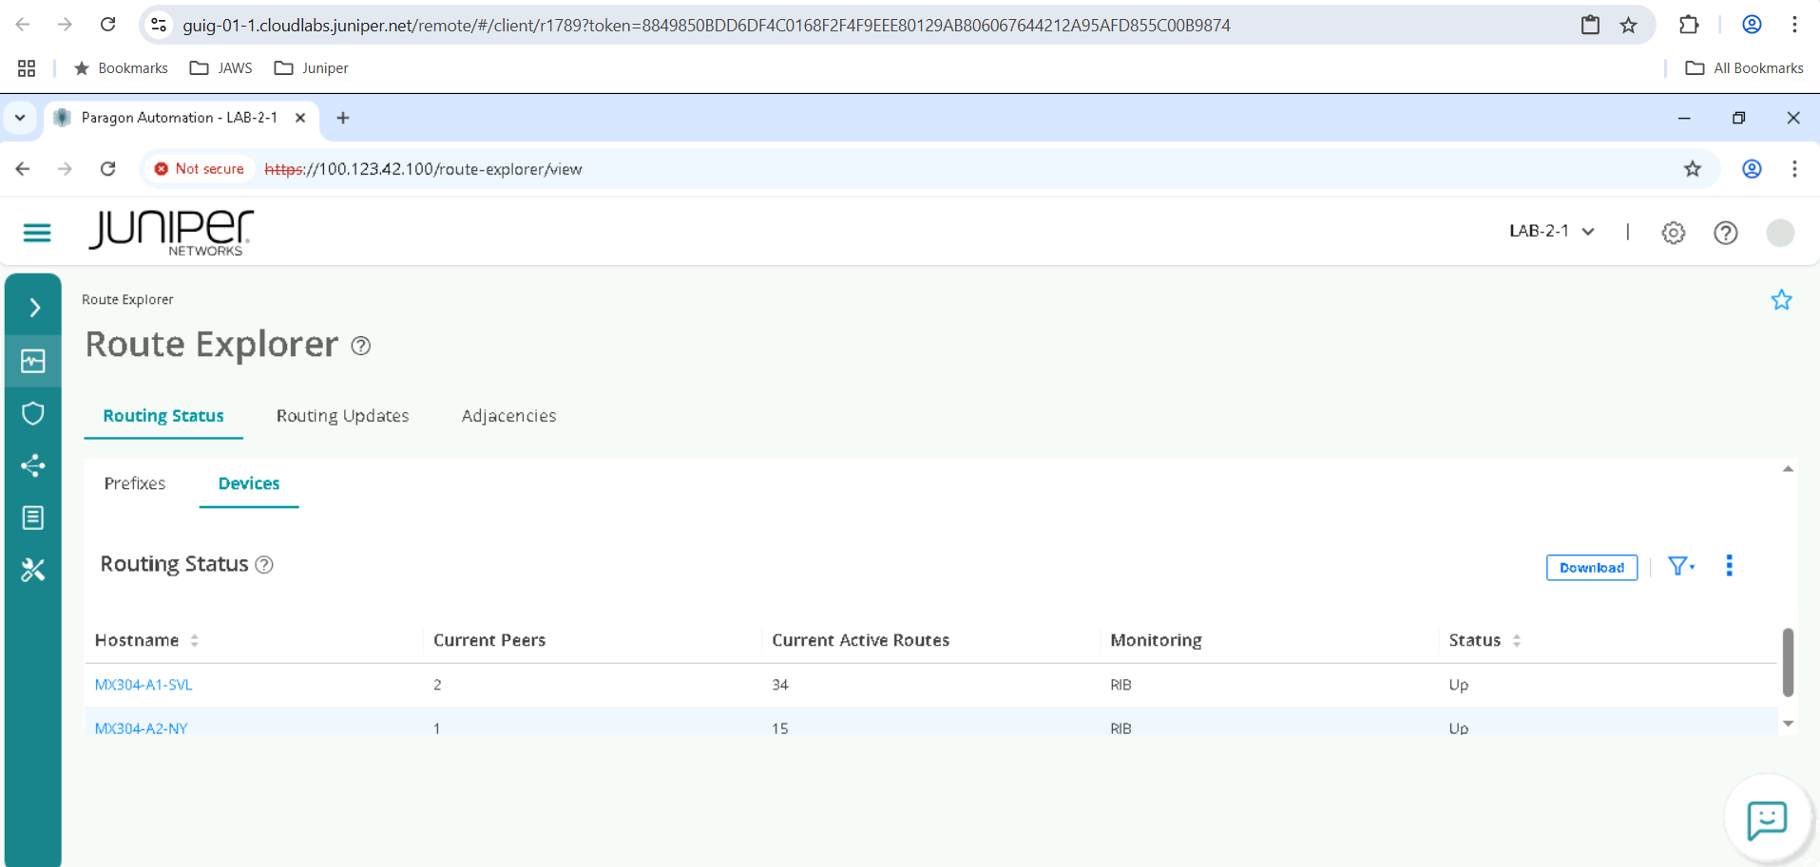
Task: Click the Download button
Action: 1591,568
